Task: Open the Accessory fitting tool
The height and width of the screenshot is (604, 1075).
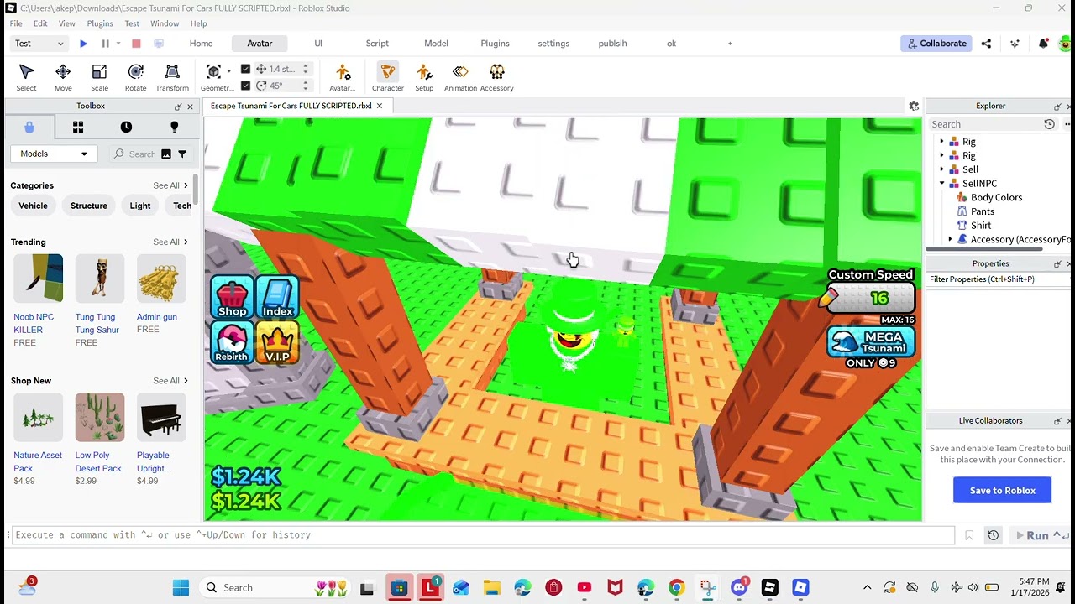Action: pos(497,77)
